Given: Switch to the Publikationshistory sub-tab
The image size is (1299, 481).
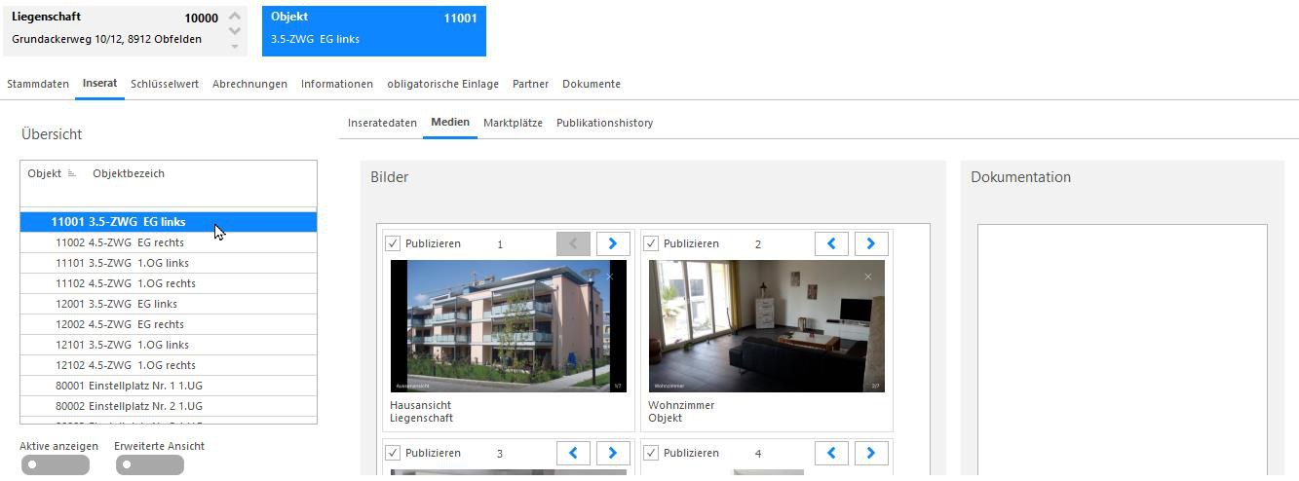Looking at the screenshot, I should (x=604, y=123).
